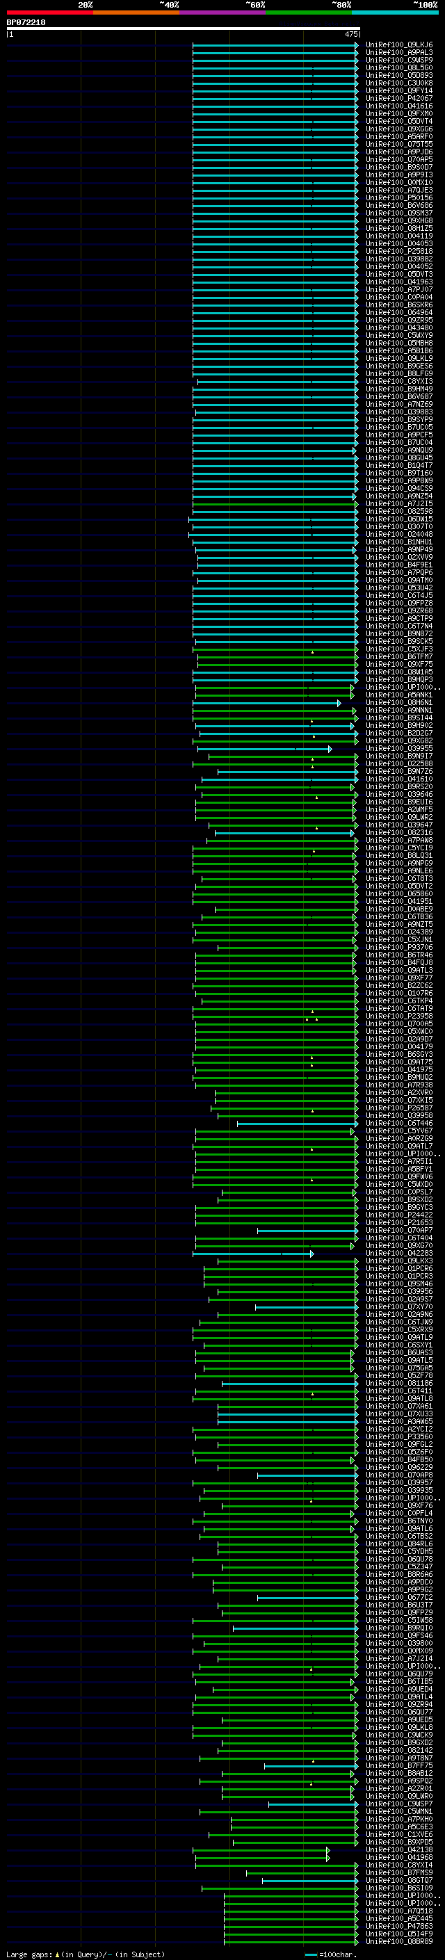Click the cyan ~100% identity legend bar

tap(395, 13)
